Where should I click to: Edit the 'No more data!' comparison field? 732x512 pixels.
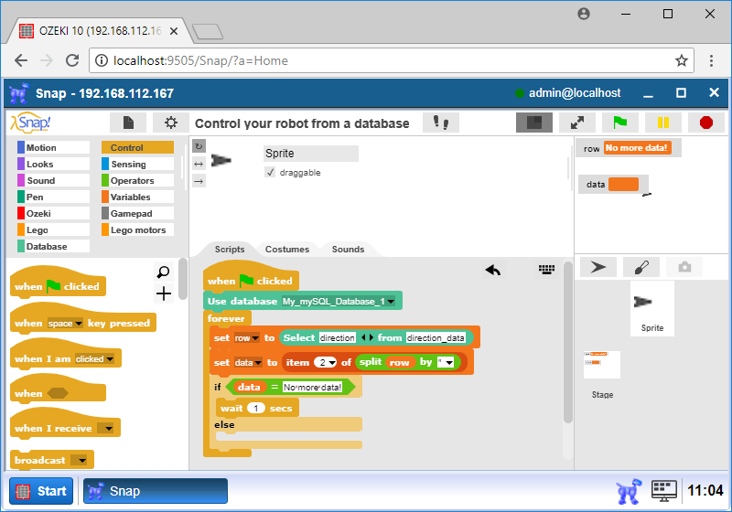click(312, 387)
